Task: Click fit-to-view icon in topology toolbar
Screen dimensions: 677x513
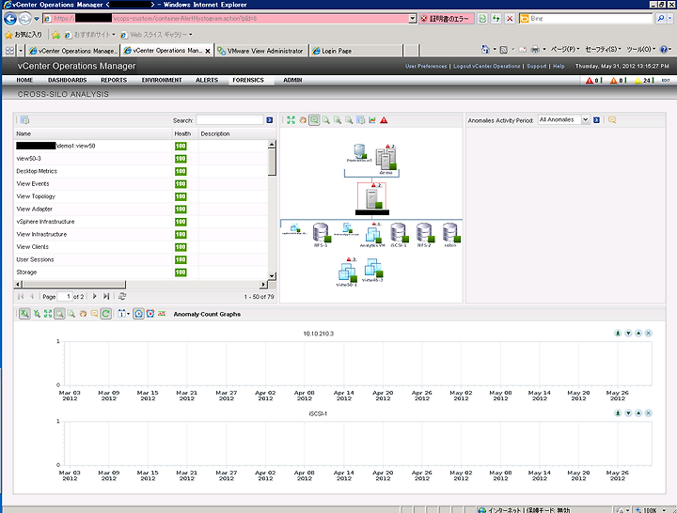Action: click(291, 120)
